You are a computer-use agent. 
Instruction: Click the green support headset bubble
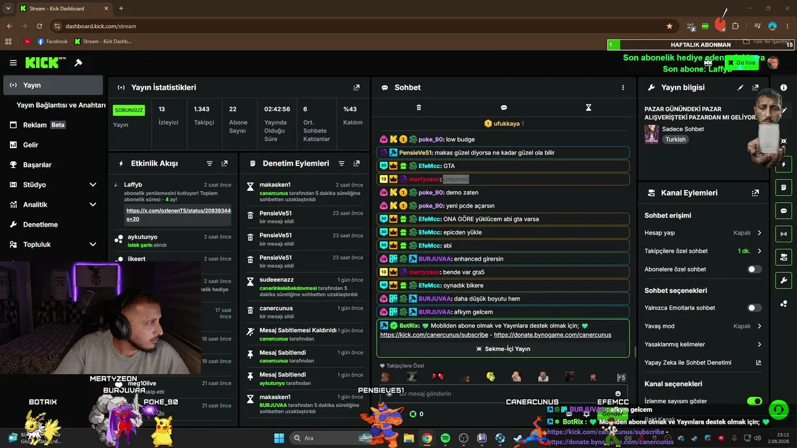click(x=778, y=409)
